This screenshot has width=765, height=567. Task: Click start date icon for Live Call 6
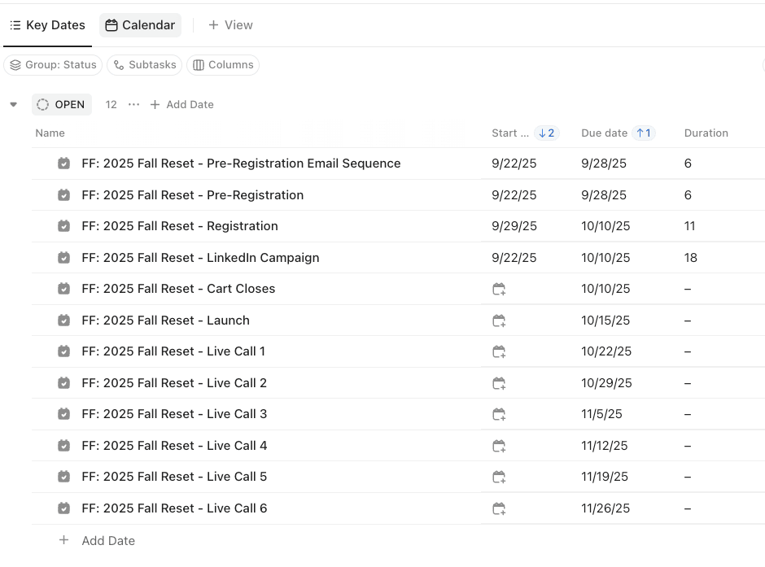pos(499,508)
